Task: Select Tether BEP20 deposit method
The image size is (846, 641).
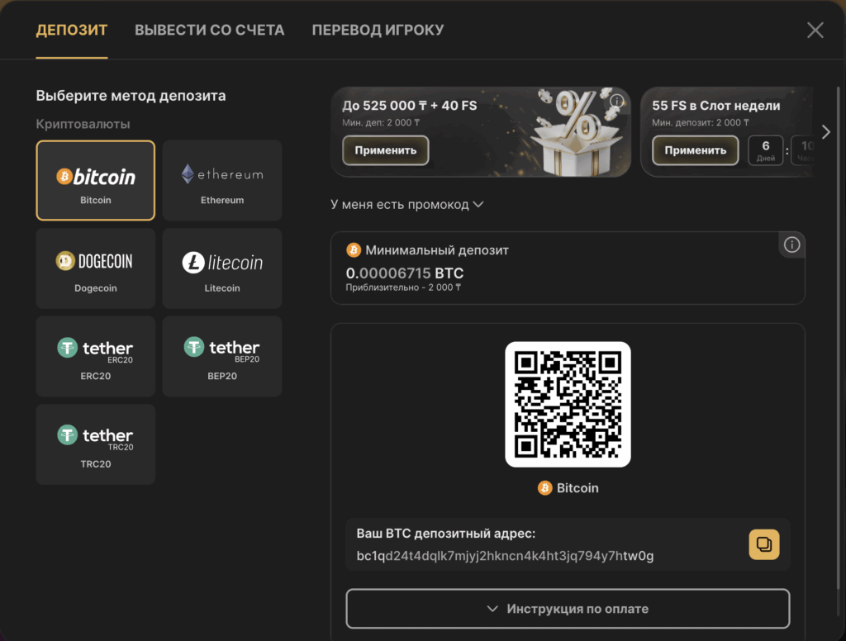Action: [221, 356]
